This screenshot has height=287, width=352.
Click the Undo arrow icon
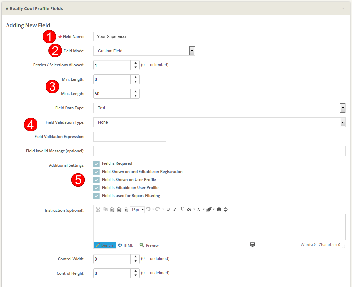(x=148, y=209)
